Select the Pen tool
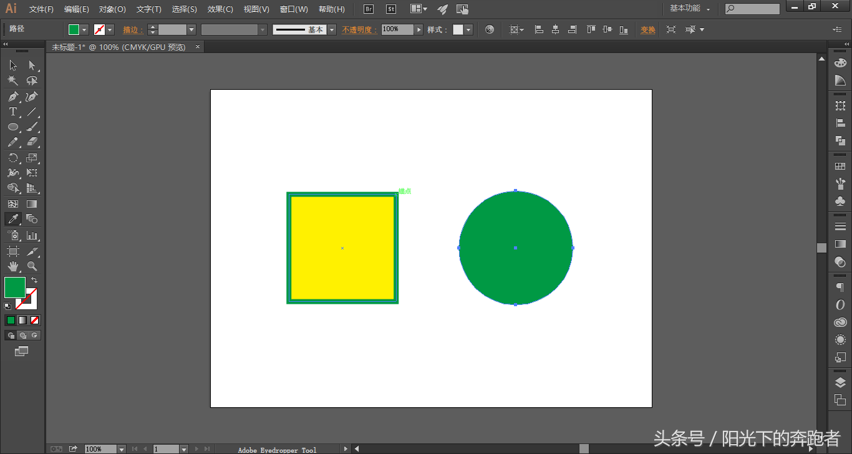852x454 pixels. pyautogui.click(x=12, y=96)
